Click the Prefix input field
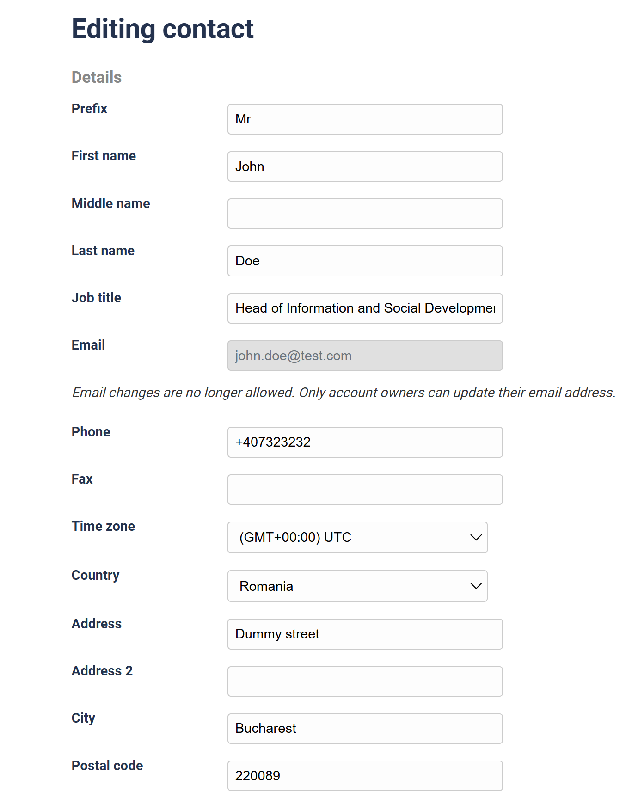638x810 pixels. coord(365,119)
